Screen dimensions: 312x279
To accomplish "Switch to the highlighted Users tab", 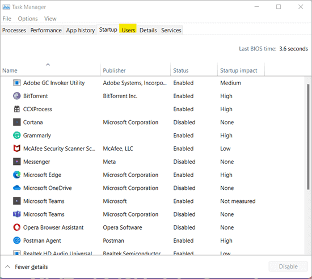I will [x=128, y=30].
